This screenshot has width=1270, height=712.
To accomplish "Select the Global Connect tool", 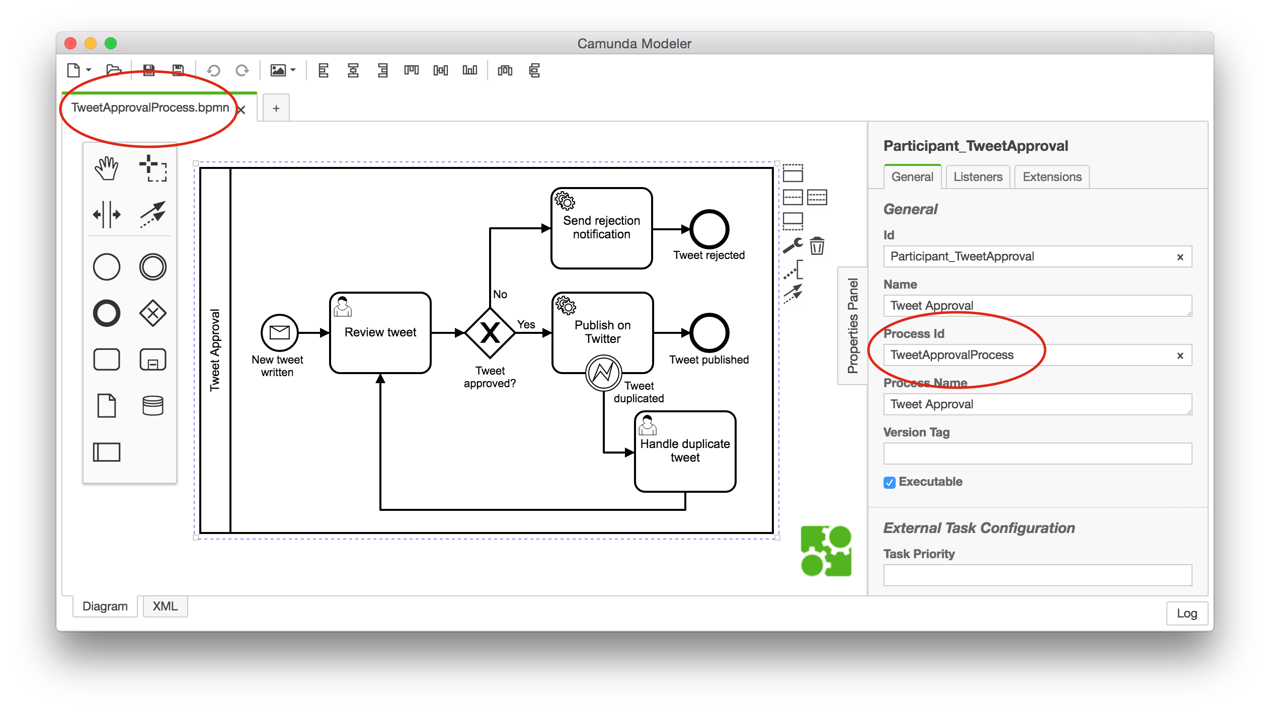I will click(152, 214).
